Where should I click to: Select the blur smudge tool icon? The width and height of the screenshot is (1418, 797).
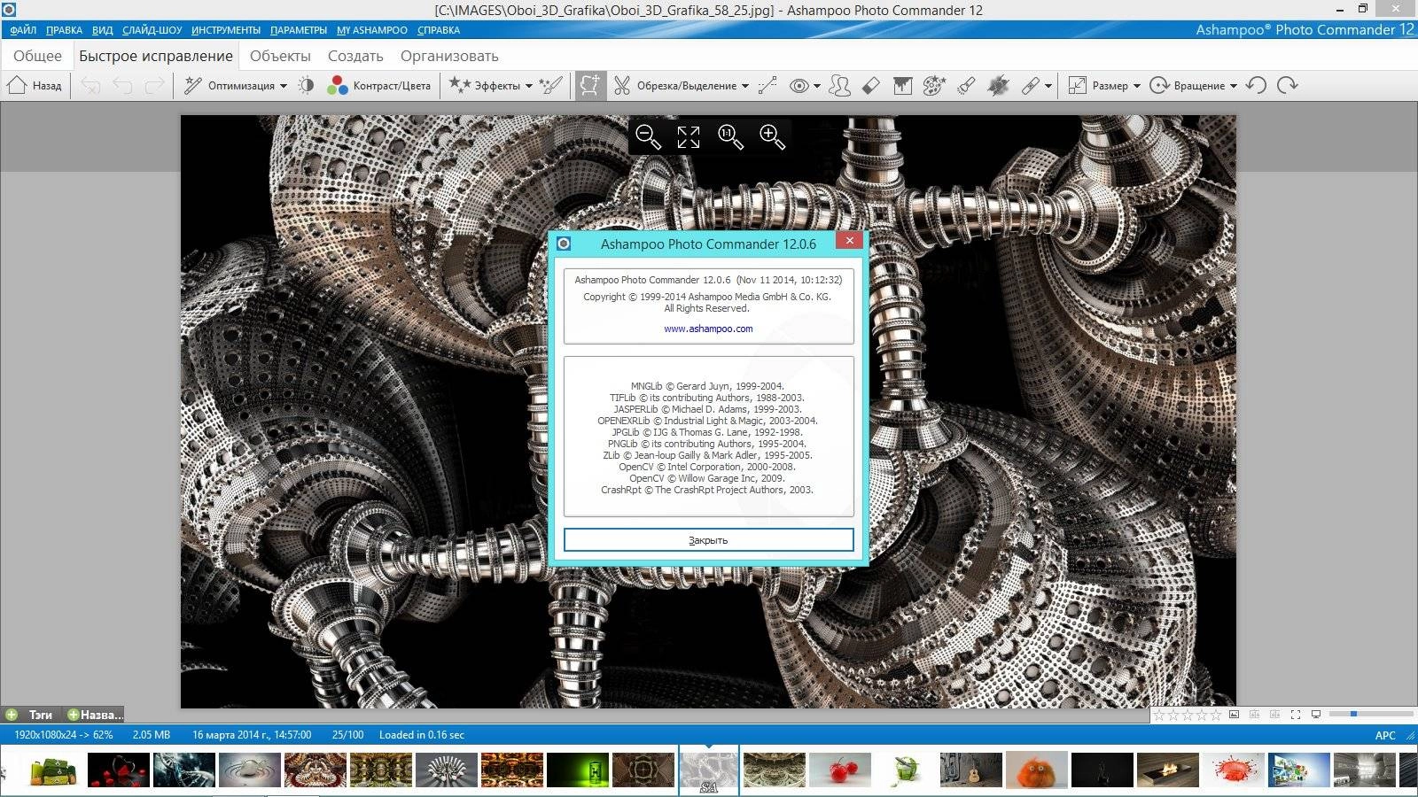pos(998,86)
